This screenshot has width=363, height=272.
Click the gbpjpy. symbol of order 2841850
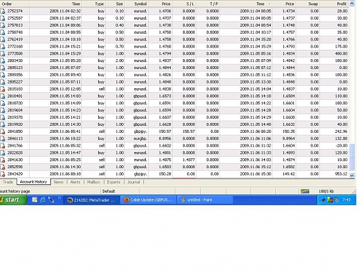point(140,132)
